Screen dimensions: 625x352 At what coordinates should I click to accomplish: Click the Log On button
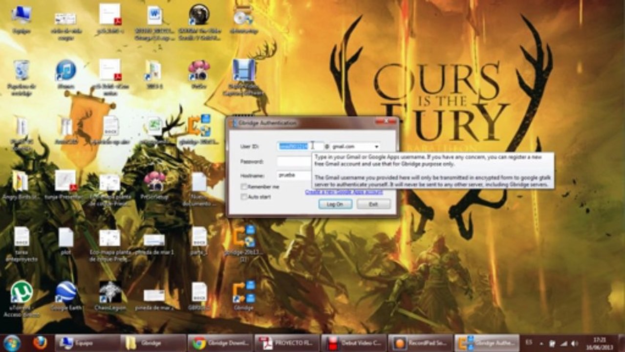coord(335,204)
